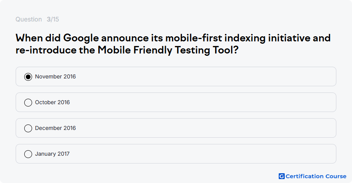
Task: Select the November 2016 radio button
Action: click(28, 77)
